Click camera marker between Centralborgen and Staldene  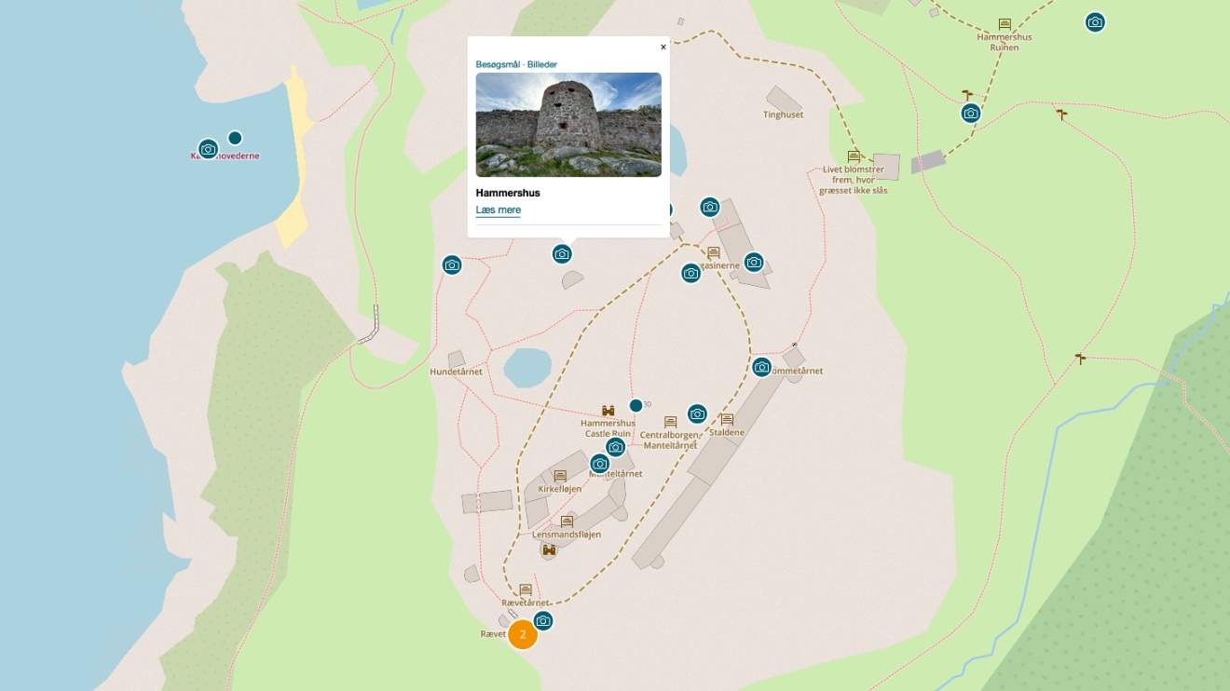click(x=697, y=413)
